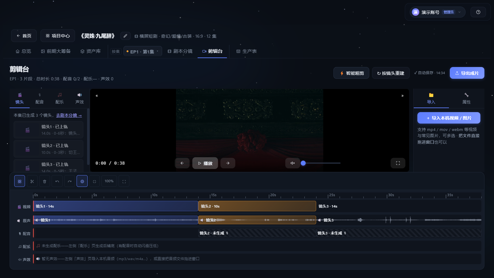Toggle the snapping target button

(x=82, y=181)
